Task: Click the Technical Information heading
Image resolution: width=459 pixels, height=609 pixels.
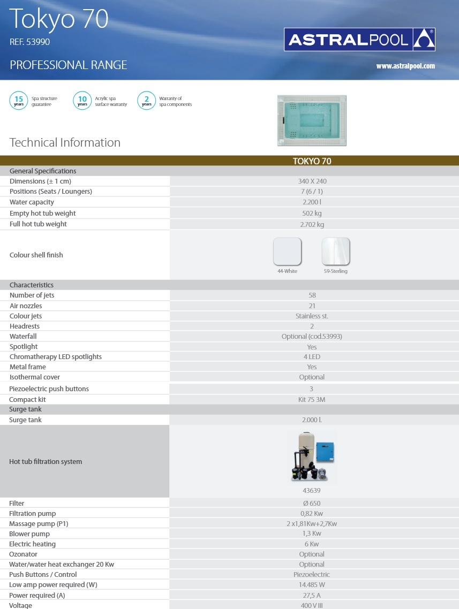Action: pos(65,142)
